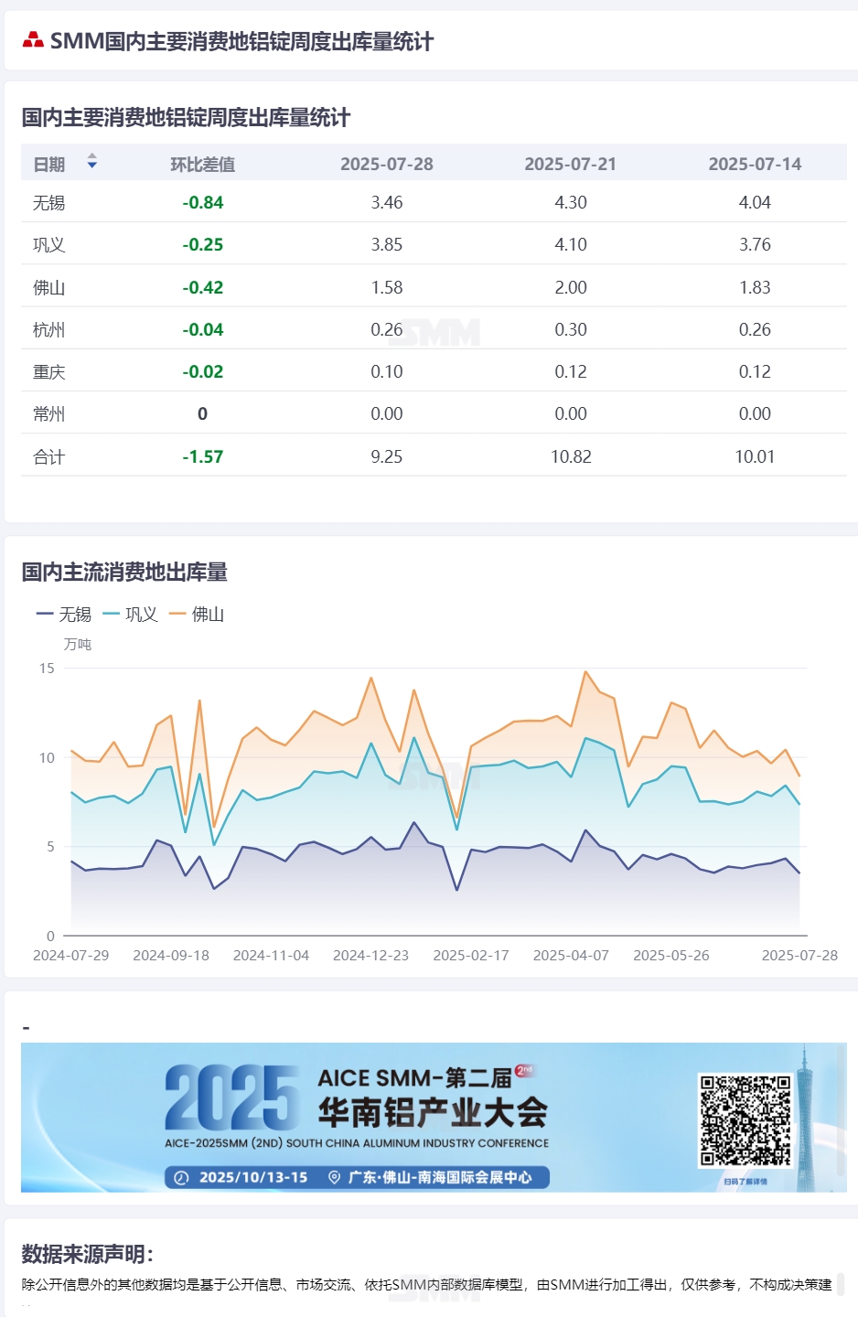Select the -0.04 change value for 杭州

203,330
